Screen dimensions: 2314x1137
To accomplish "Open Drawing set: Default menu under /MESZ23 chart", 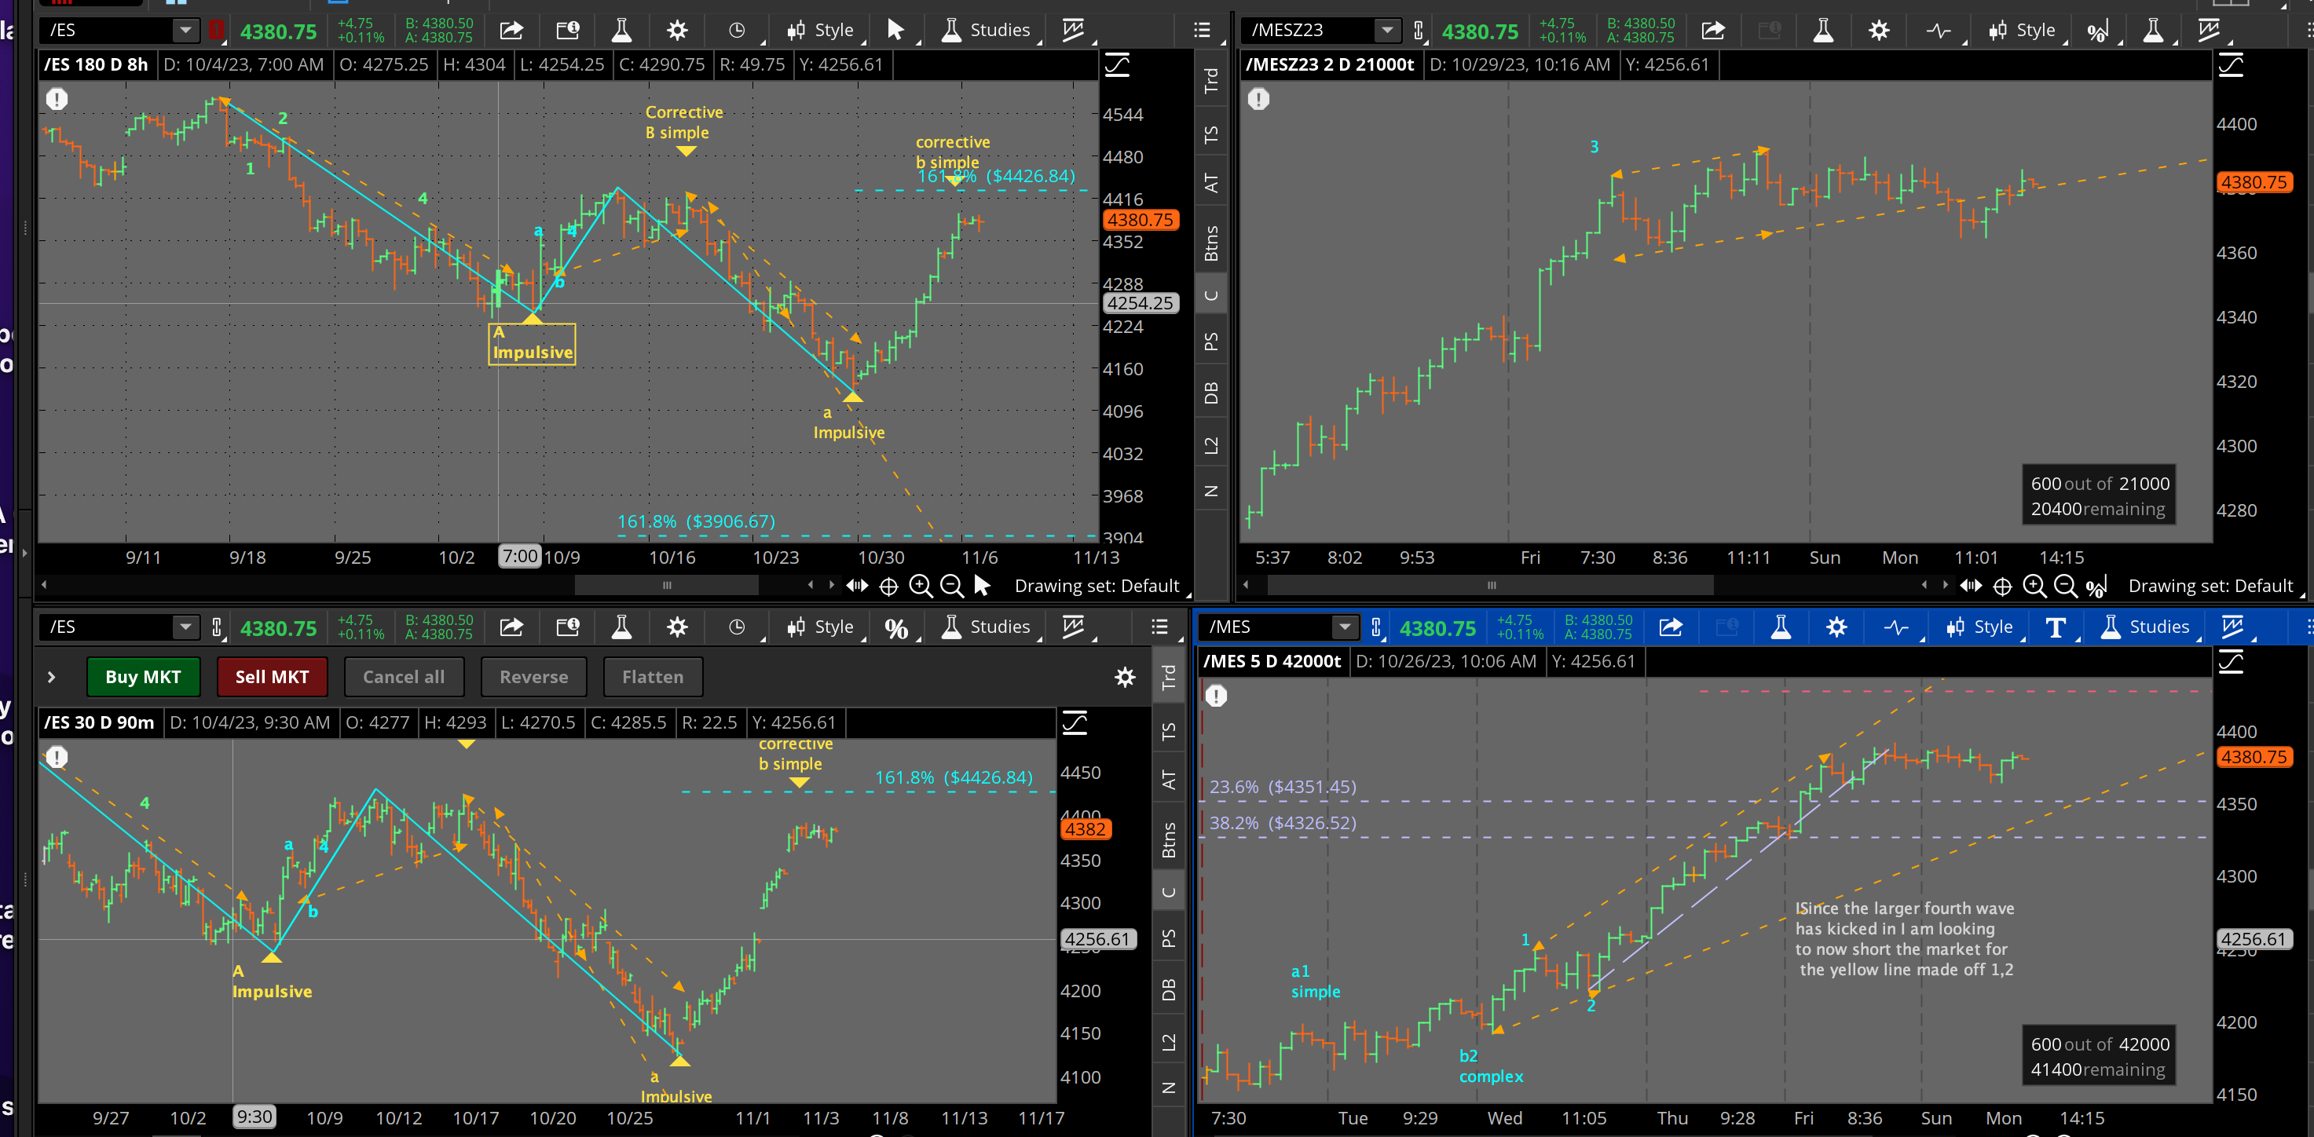I will pos(2210,587).
